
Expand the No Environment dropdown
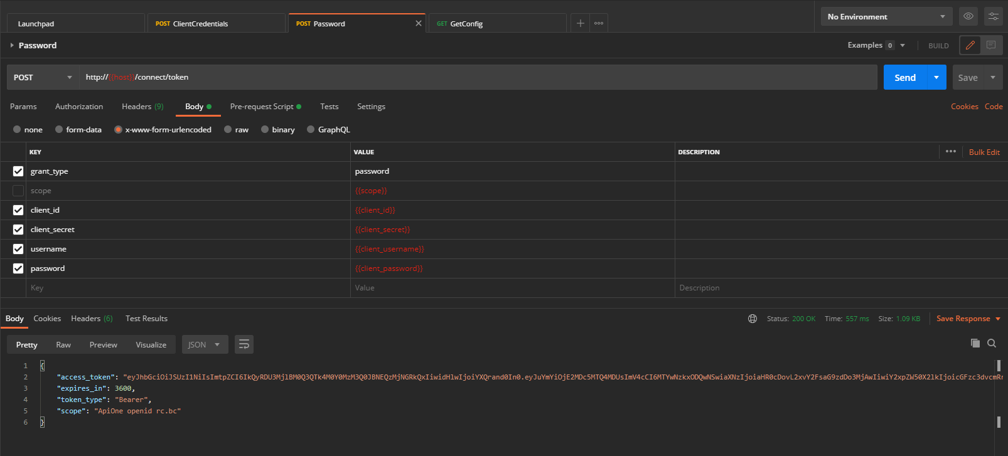coord(886,17)
